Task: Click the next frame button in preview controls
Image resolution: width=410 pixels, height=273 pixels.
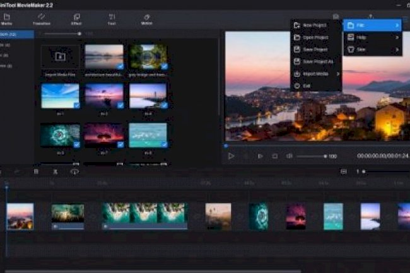Action: click(260, 156)
